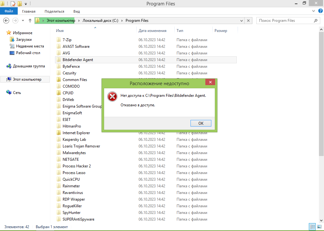Select Loaris Trojan Remover folder
324x231 pixels.
[81, 146]
